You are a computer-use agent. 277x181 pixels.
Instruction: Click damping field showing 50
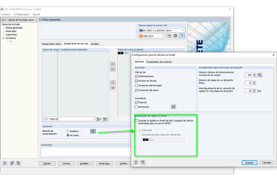pyautogui.click(x=249, y=91)
